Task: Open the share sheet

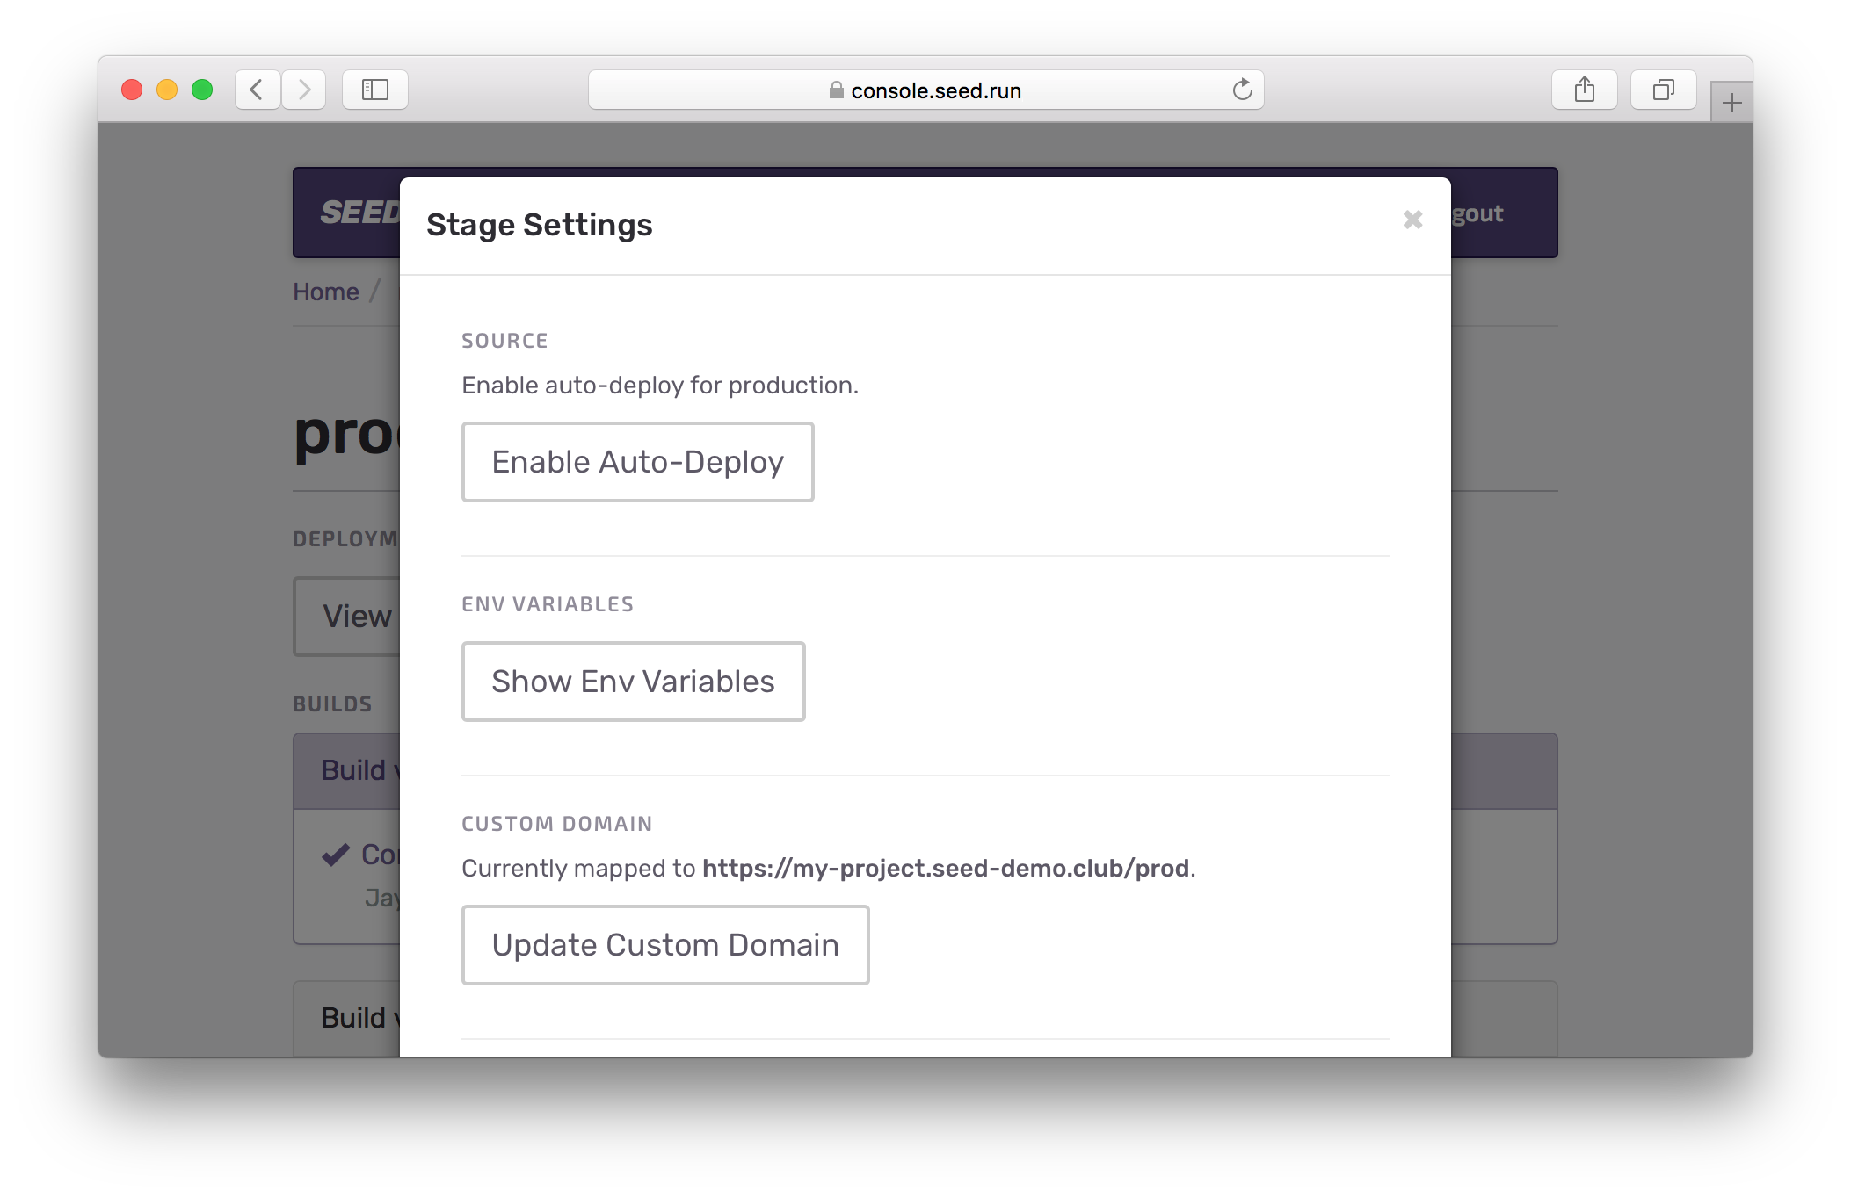Action: pyautogui.click(x=1585, y=89)
